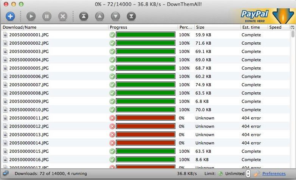This screenshot has width=296, height=180.
Task: Click the green progress bar of 200500000010.JPG
Action: (x=146, y=110)
